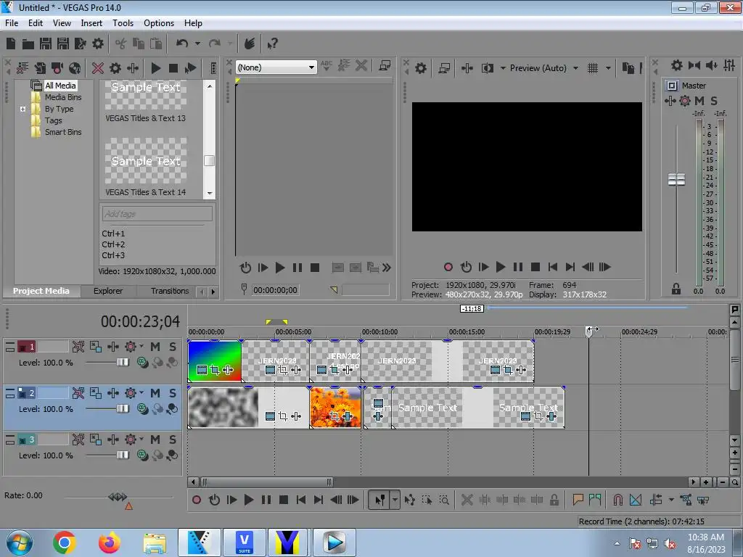Open Video Preview project settings gear

pyautogui.click(x=421, y=68)
